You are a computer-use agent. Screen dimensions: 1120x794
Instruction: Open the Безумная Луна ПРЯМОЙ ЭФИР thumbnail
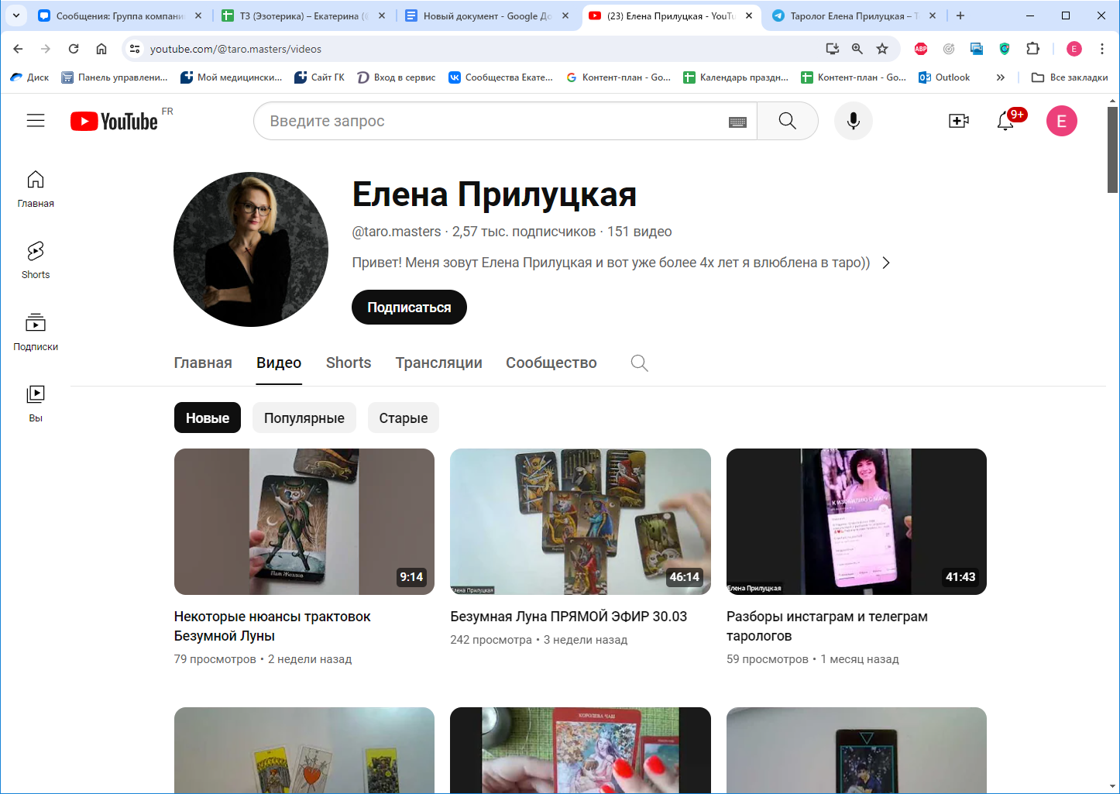pos(580,521)
